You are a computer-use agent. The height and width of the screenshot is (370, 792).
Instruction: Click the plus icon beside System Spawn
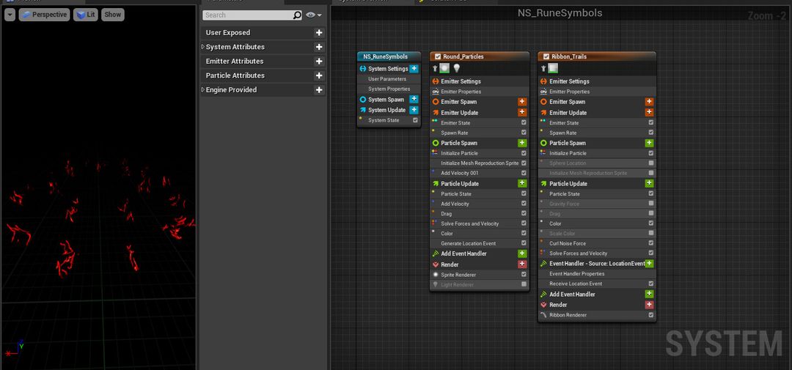coord(414,100)
